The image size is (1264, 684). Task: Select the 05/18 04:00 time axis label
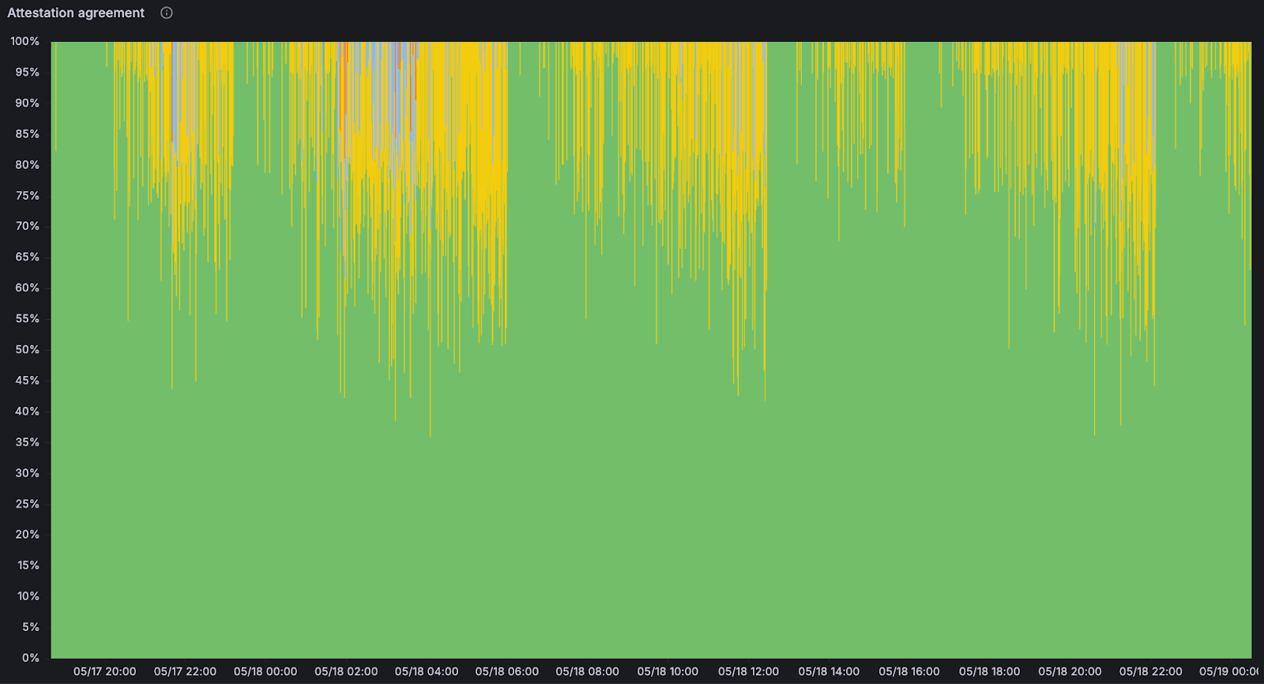coord(427,671)
